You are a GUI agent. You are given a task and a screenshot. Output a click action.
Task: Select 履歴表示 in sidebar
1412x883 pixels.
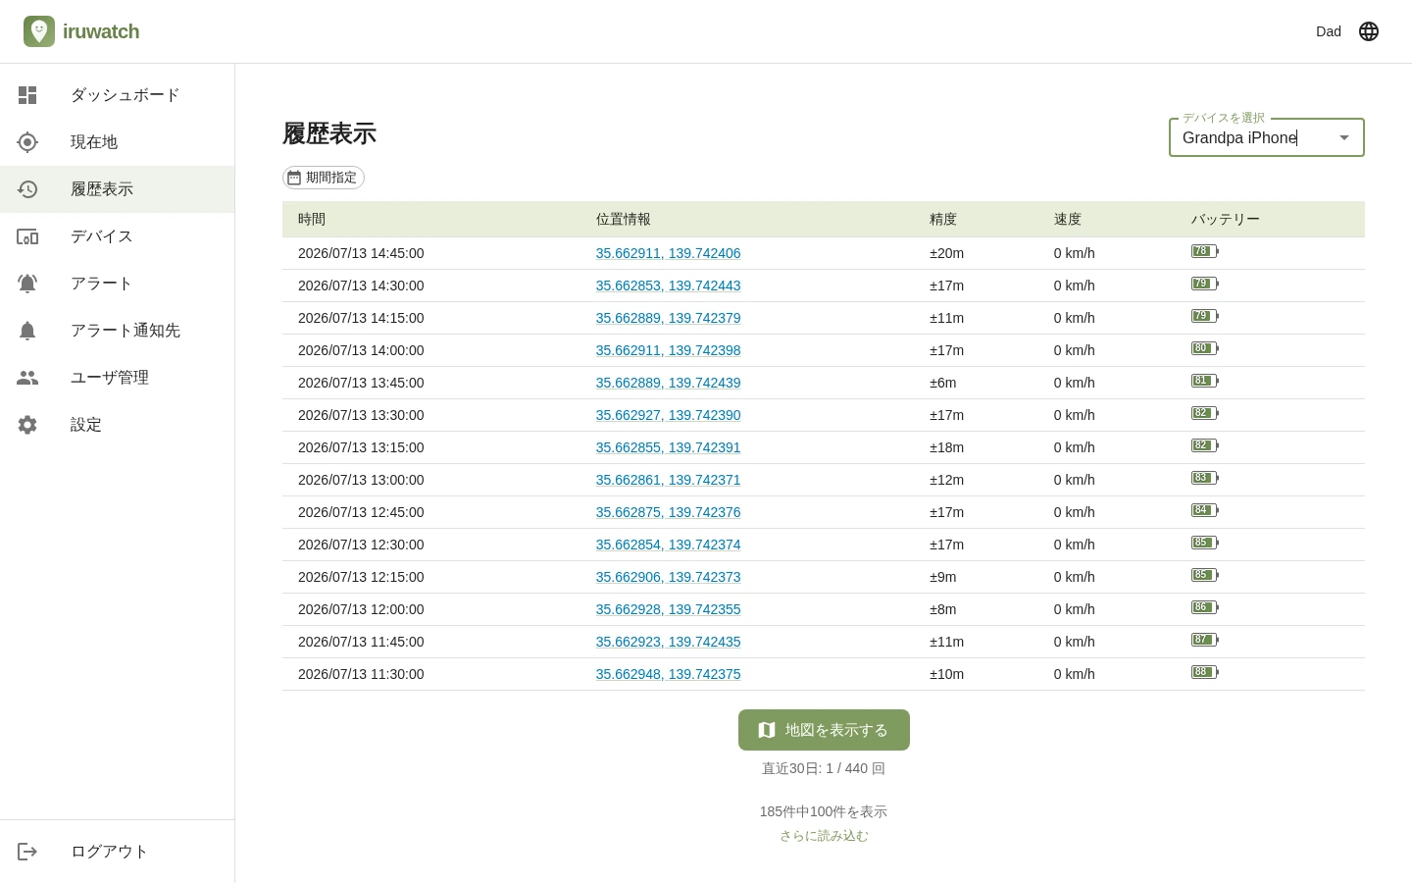pyautogui.click(x=118, y=189)
